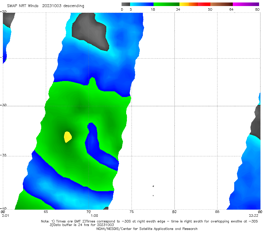Click the 'Data buffer is 24 hrs' note

82,225
